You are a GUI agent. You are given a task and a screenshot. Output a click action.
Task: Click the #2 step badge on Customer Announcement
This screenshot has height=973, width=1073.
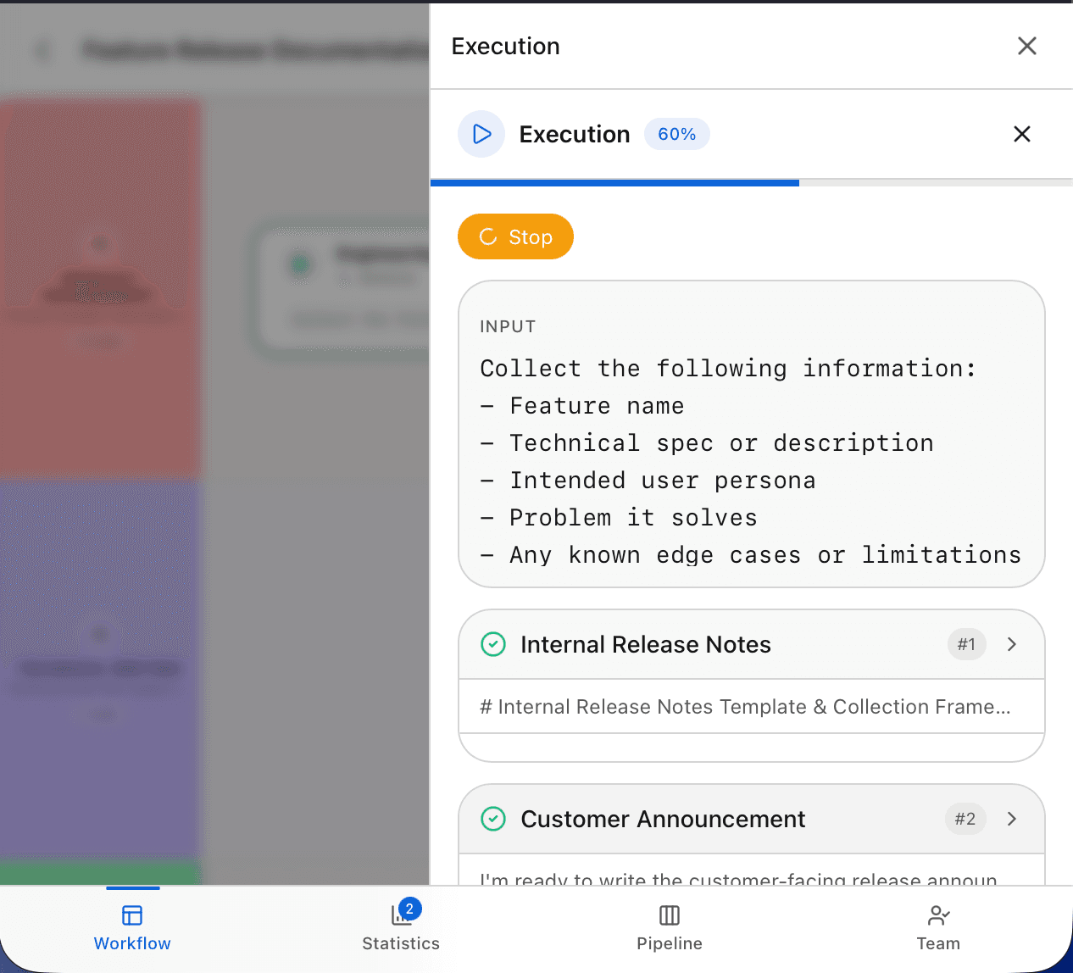coord(965,819)
